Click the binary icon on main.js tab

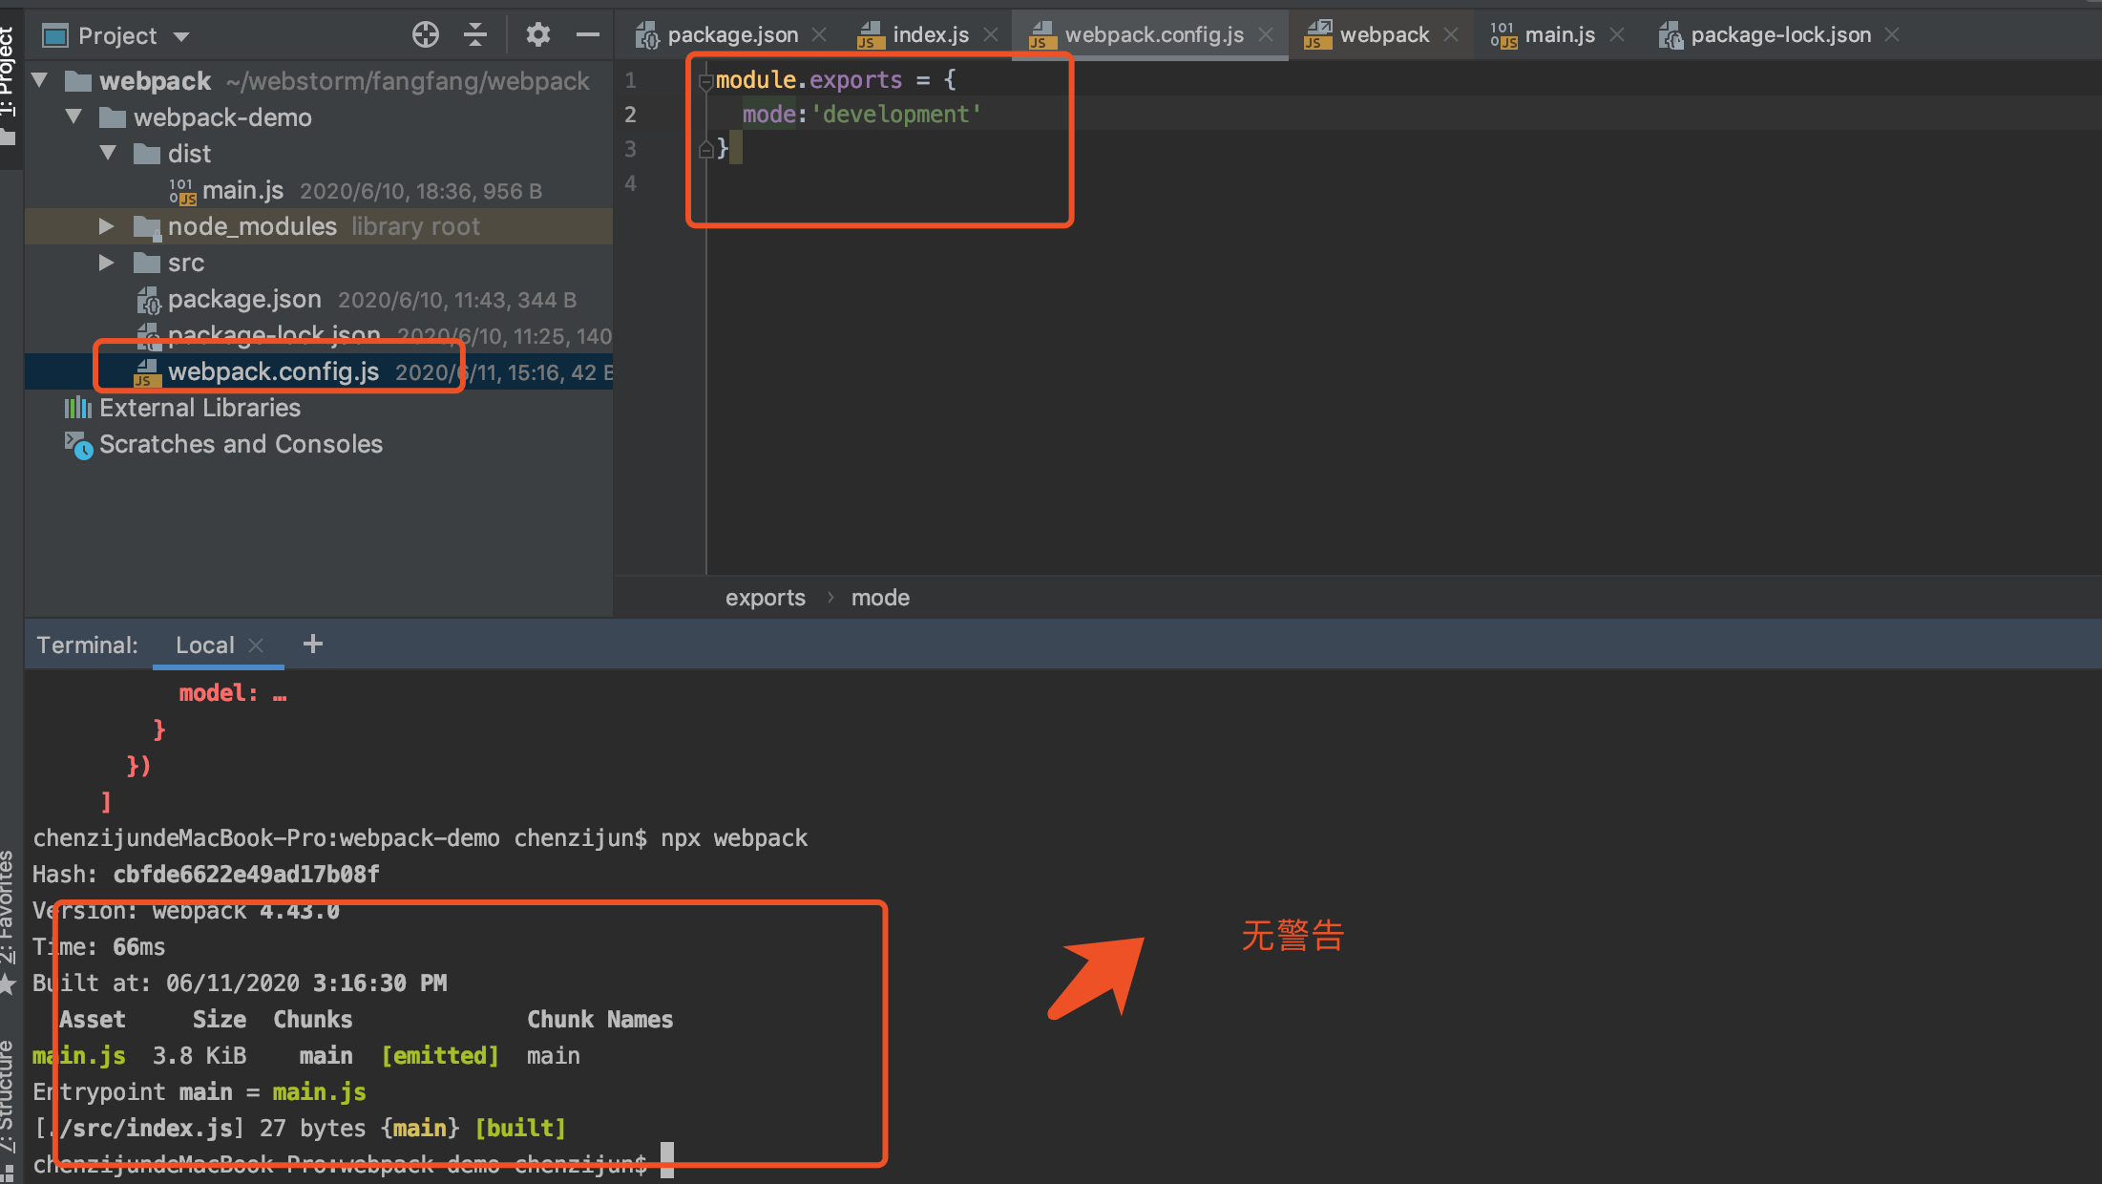[x=1503, y=35]
